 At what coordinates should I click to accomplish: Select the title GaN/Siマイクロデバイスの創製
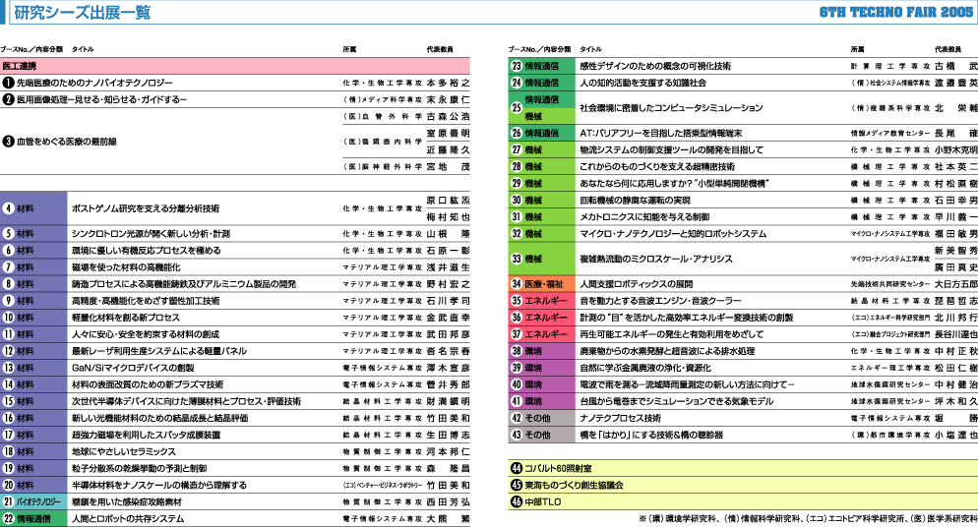point(133,368)
